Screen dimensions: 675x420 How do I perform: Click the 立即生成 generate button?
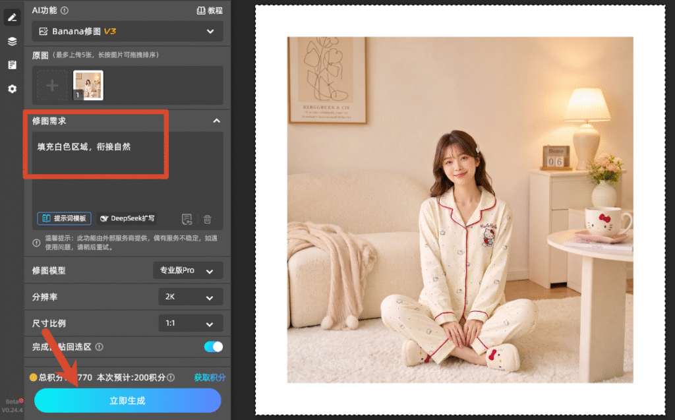tap(127, 401)
